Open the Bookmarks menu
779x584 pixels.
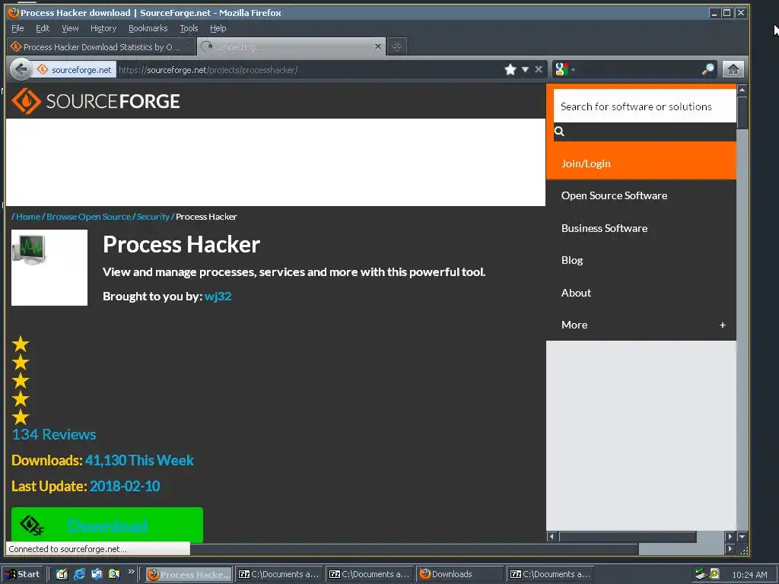click(148, 28)
